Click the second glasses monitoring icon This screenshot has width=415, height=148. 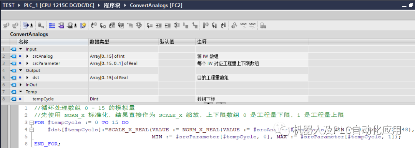coord(252,25)
